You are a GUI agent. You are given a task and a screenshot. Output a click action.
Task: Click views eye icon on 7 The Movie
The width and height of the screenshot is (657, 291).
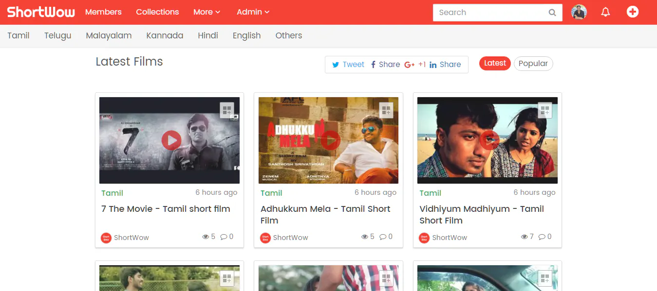tap(206, 237)
